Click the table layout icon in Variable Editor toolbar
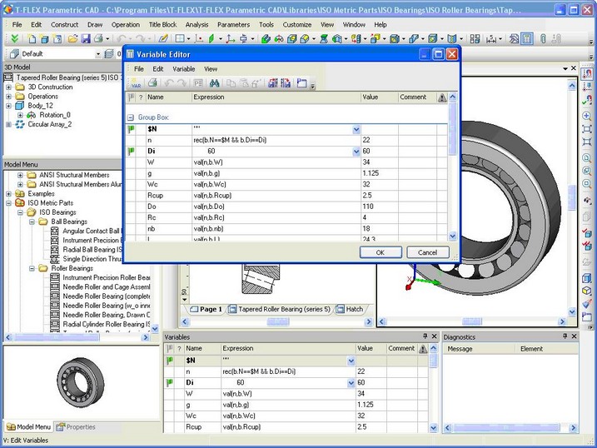The width and height of the screenshot is (597, 448). [x=302, y=82]
